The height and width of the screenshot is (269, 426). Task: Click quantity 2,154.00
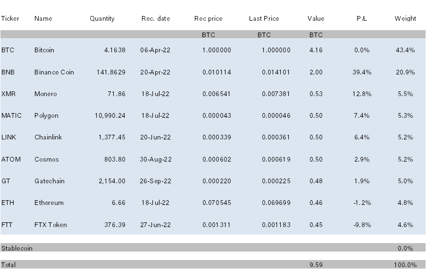coord(112,181)
